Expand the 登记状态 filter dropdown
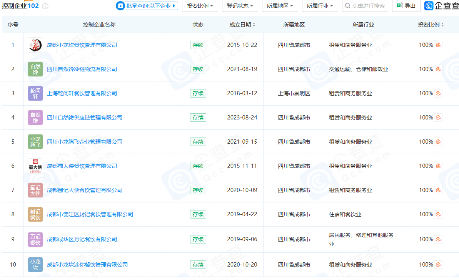The width and height of the screenshot is (459, 280). 240,6
